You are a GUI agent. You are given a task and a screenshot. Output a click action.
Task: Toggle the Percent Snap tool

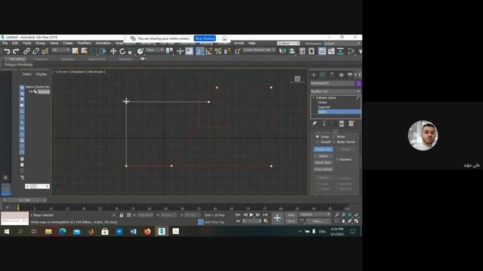218,51
